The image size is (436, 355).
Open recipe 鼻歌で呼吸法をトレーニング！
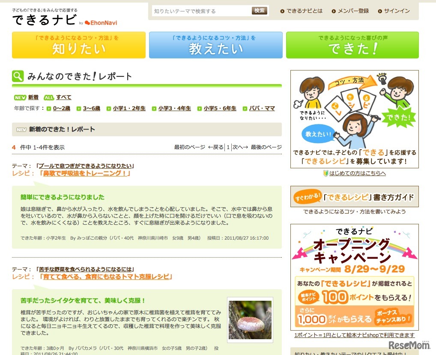pos(85,173)
